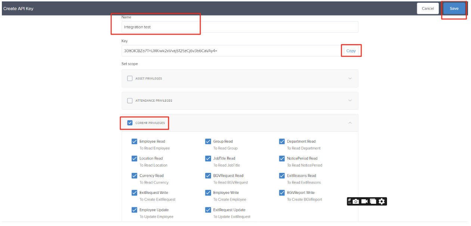The image size is (471, 226).
Task: Click the camera screenshot icon
Action: 356,202
